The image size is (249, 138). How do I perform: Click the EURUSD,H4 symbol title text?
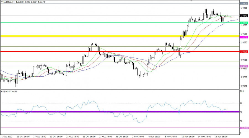coord(10,1)
